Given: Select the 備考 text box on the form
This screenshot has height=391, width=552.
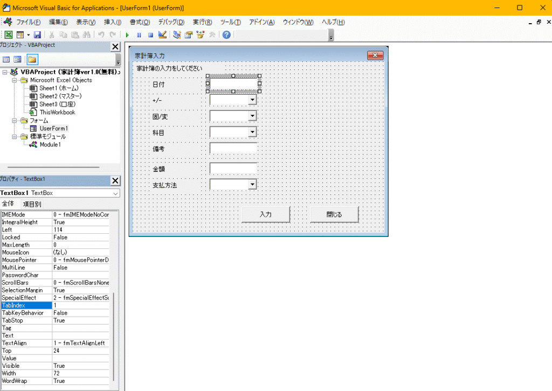Looking at the screenshot, I should (233, 149).
